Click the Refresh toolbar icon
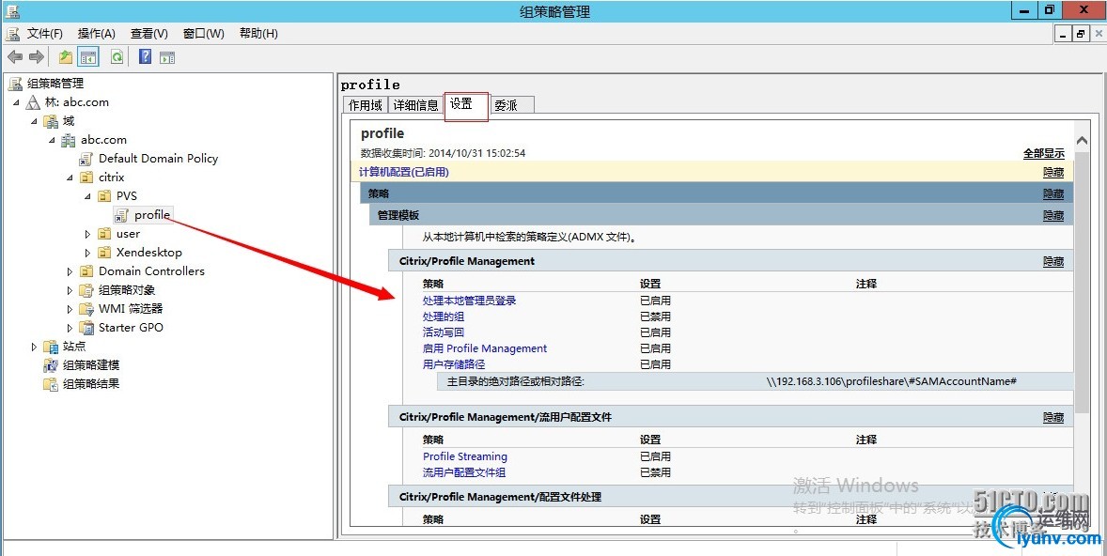 coord(117,57)
